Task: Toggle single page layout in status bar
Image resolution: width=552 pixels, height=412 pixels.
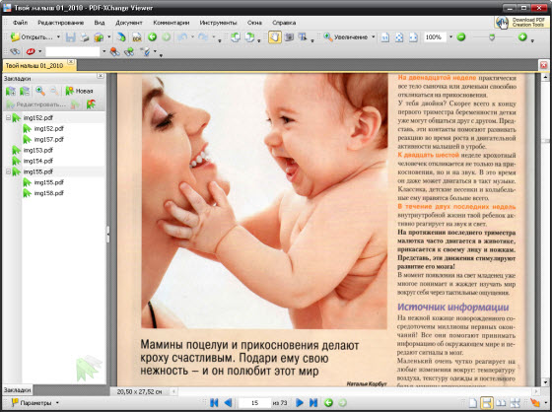Action: click(472, 403)
